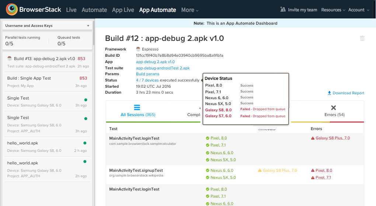Click the Errors X icon

click(333, 108)
